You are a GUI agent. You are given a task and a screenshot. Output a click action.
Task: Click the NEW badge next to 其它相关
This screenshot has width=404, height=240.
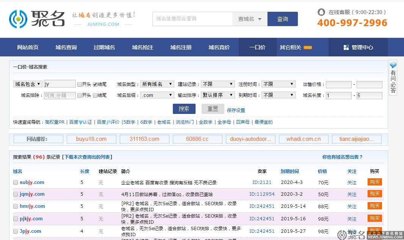[x=308, y=47]
